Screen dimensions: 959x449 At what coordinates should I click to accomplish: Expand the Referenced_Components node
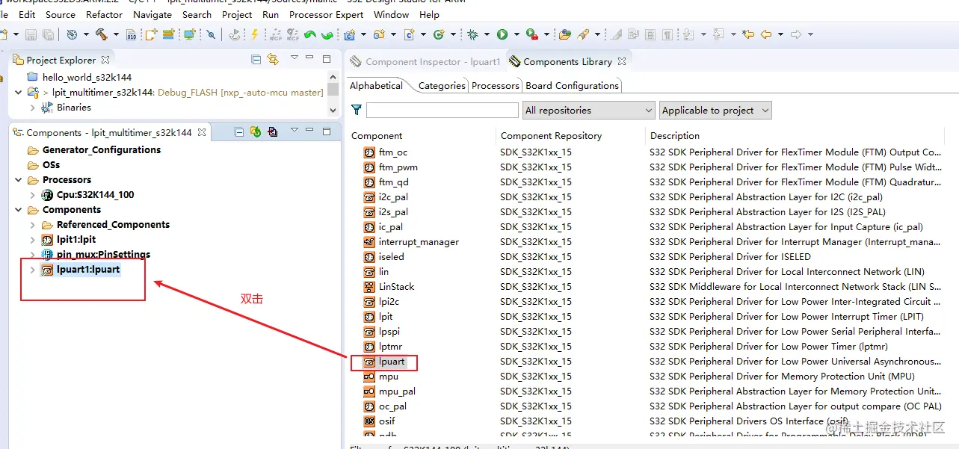pos(32,225)
